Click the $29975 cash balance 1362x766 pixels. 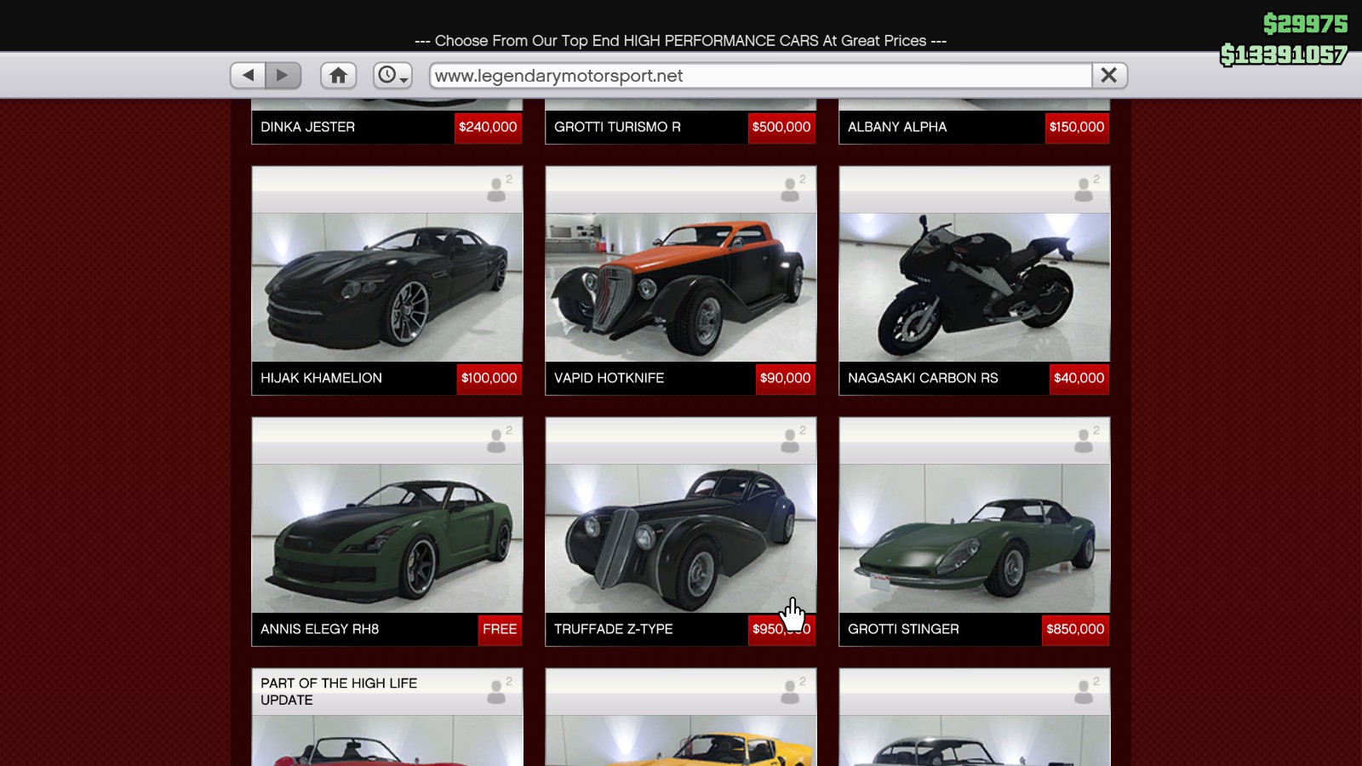pos(1305,24)
